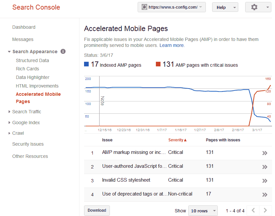Open details arrow for deprecated tags row
The image size is (275, 216).
point(264,195)
